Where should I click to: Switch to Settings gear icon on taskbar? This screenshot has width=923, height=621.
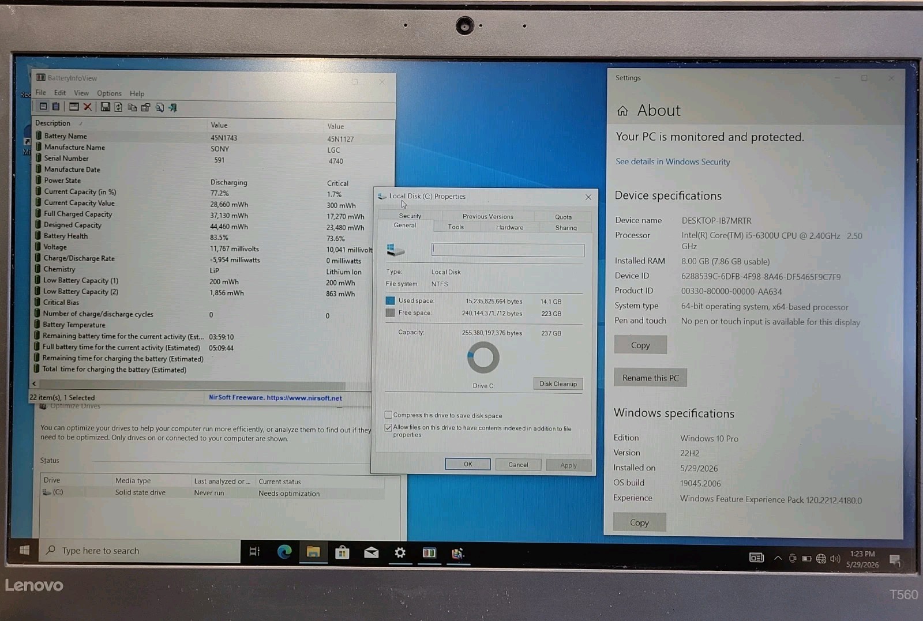400,553
